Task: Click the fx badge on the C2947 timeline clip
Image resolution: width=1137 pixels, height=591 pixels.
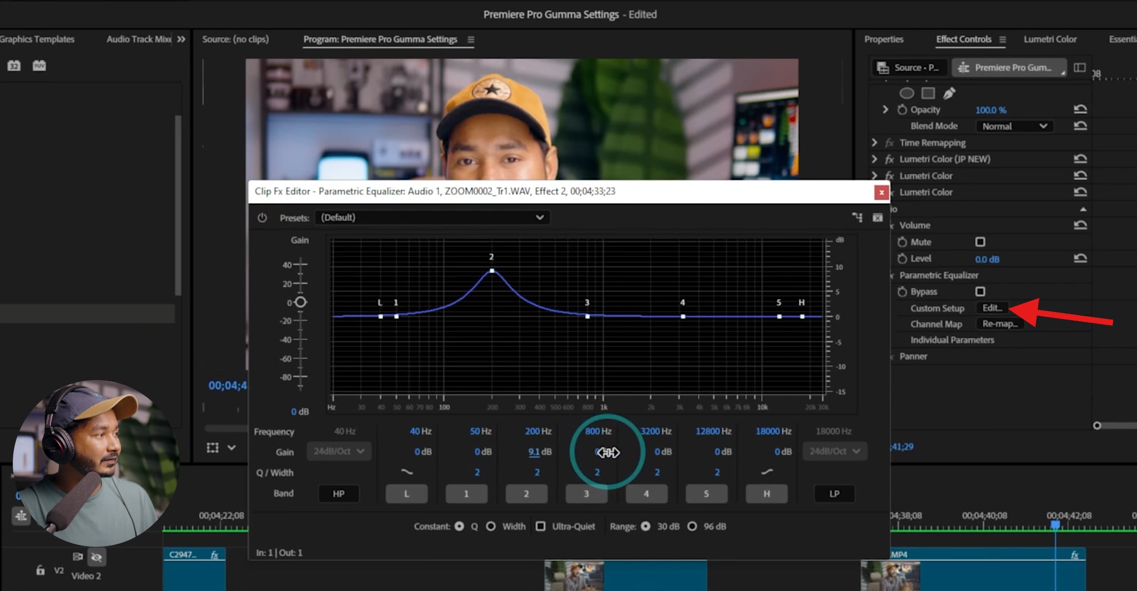Action: click(215, 554)
